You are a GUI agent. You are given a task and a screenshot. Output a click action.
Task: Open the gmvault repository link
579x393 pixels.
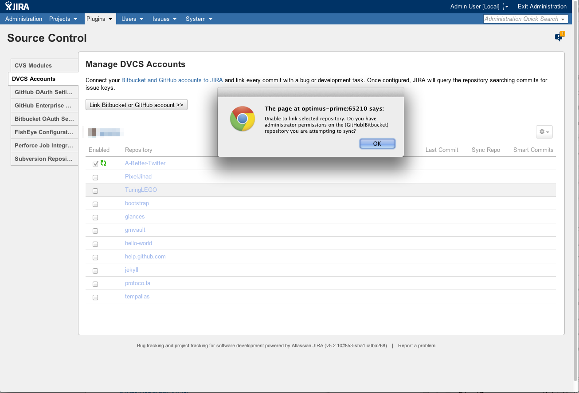click(135, 230)
